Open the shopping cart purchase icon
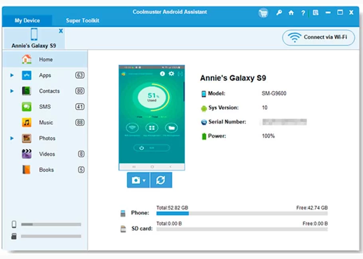 [x=263, y=13]
